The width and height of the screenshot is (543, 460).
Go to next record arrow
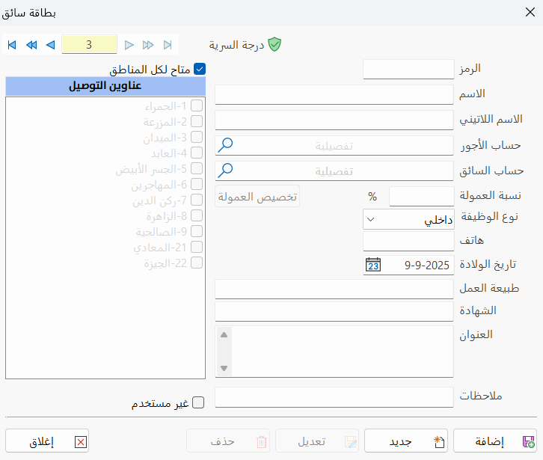129,45
